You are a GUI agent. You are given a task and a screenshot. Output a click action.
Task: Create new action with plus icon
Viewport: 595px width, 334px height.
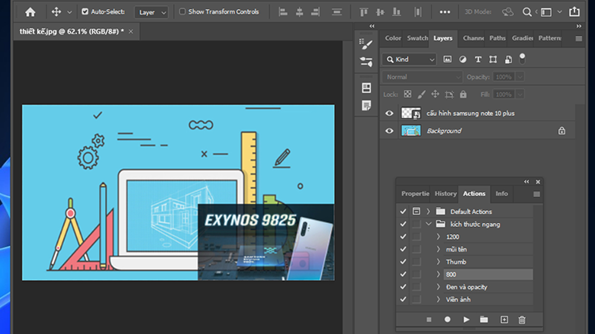[x=504, y=320]
